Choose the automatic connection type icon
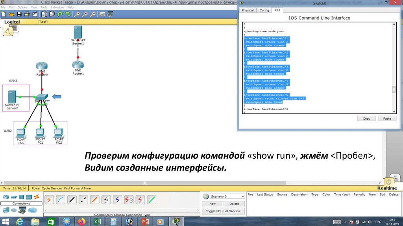 [x=49, y=200]
